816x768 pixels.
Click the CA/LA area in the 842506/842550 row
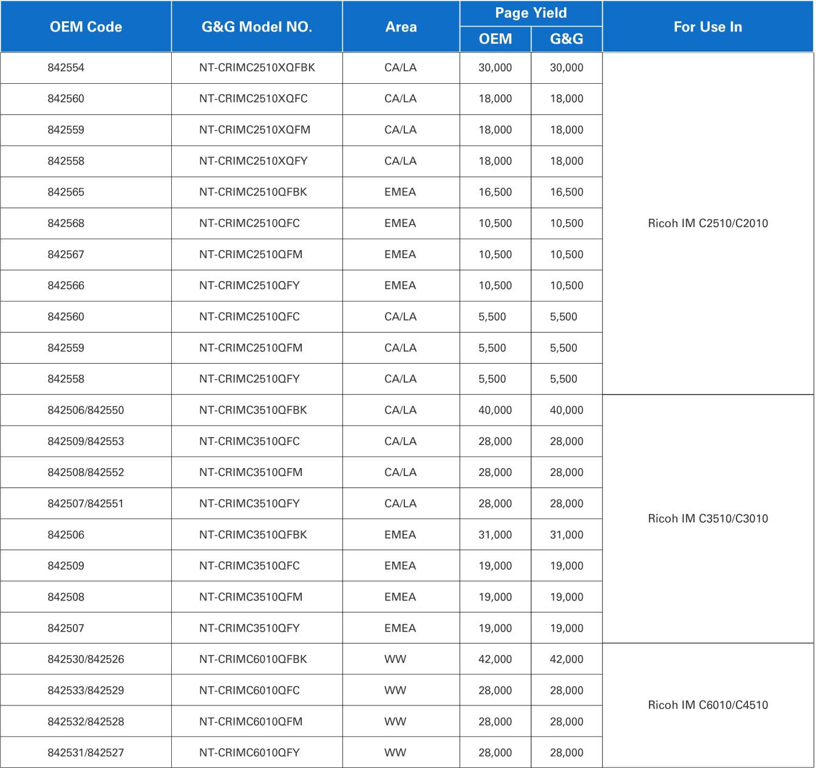(x=401, y=410)
